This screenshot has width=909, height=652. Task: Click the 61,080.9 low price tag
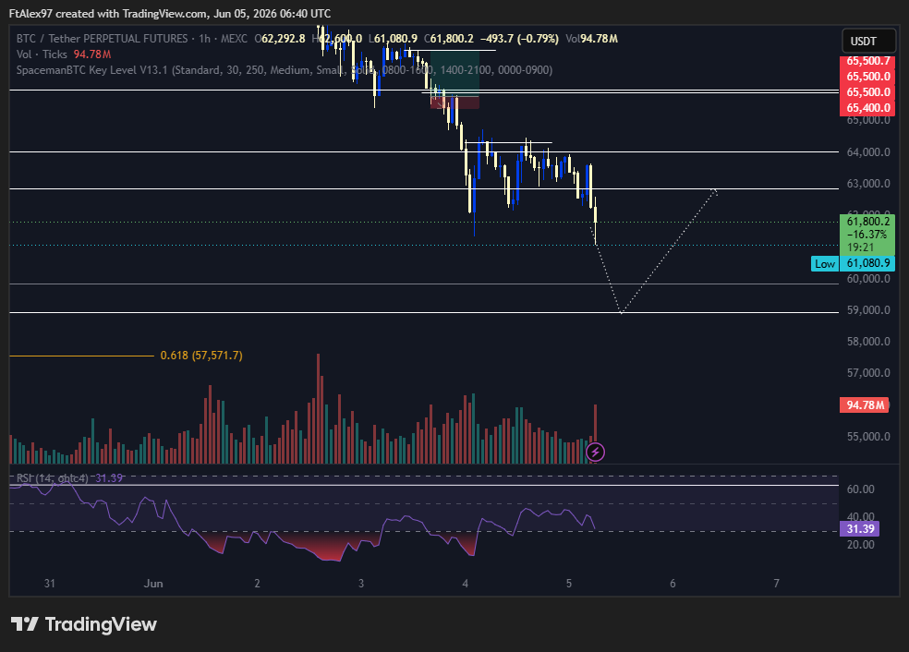[x=867, y=263]
